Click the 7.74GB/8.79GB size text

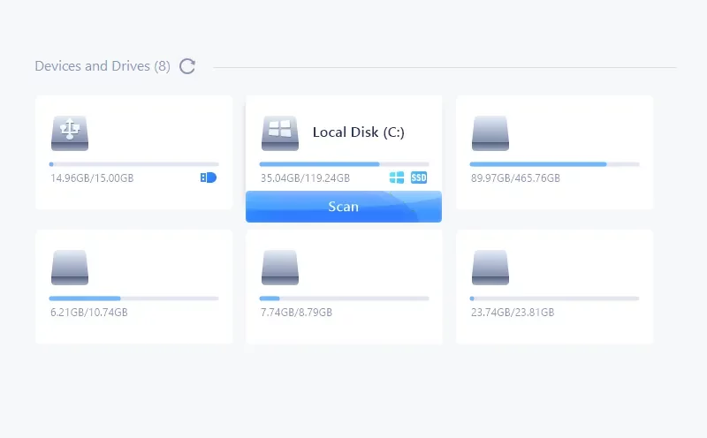[296, 313]
